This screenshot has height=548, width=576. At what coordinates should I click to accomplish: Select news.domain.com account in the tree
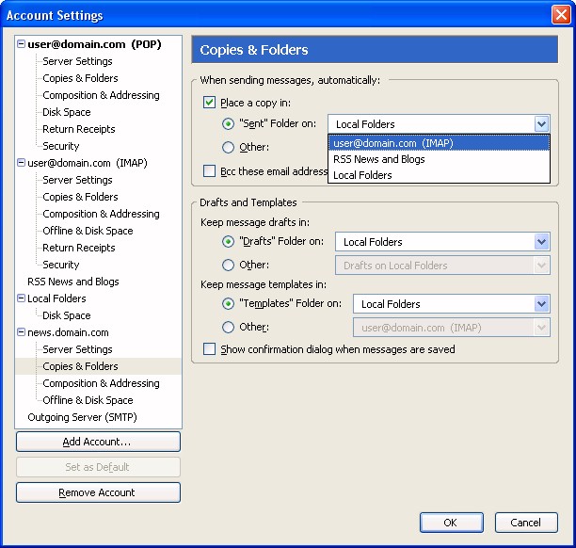coord(68,331)
